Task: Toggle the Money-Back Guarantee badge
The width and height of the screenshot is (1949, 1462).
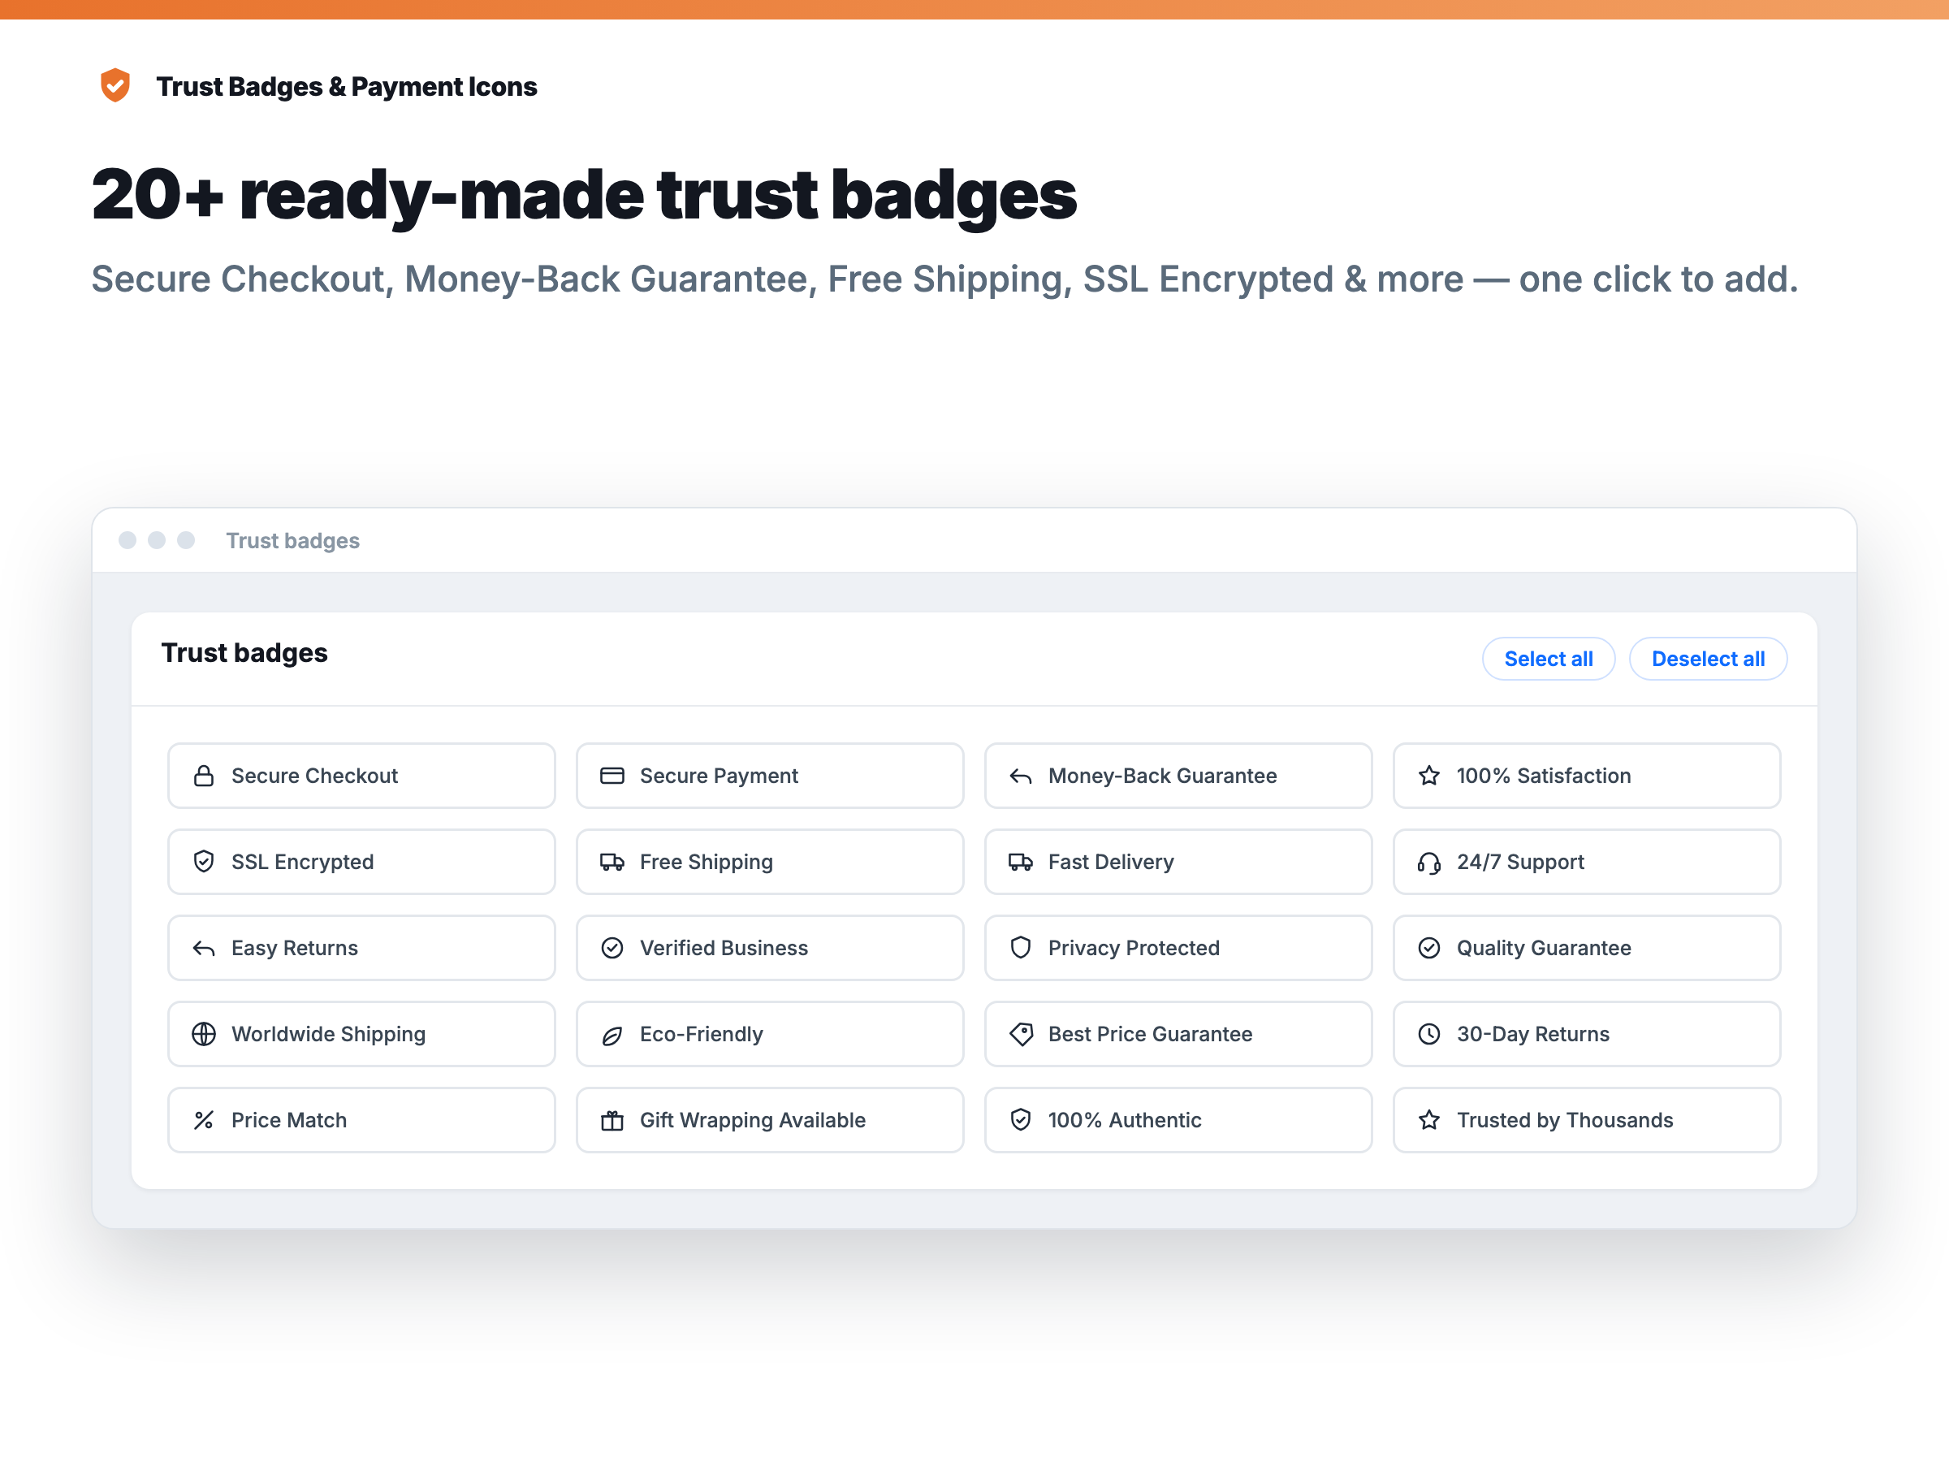Action: (1178, 776)
